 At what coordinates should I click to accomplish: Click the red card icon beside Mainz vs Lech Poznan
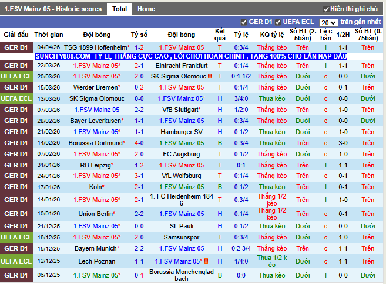click(x=207, y=261)
